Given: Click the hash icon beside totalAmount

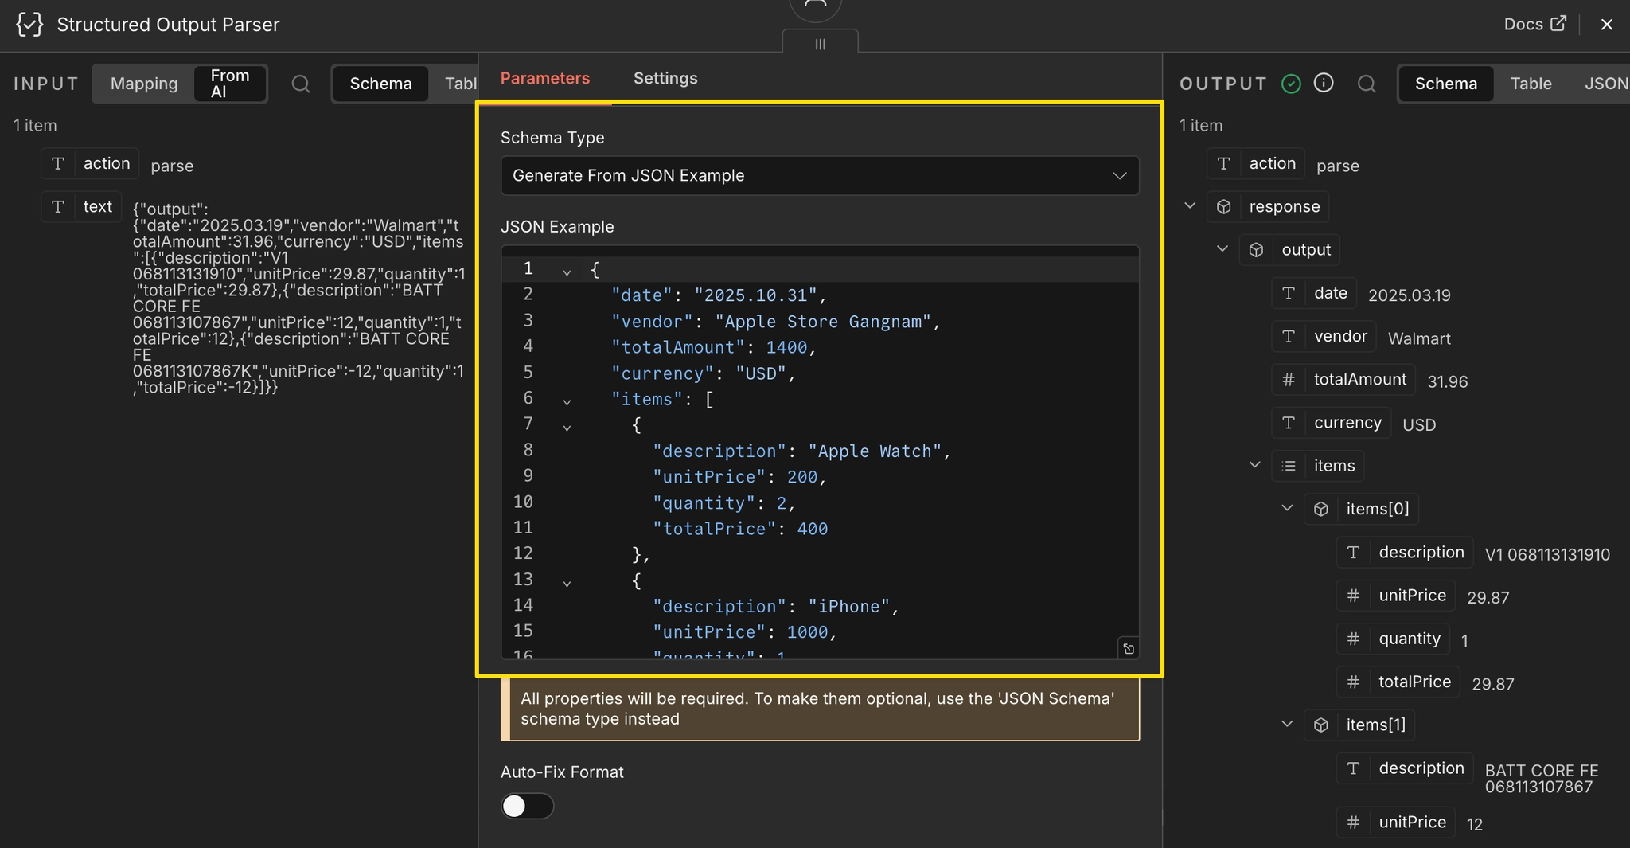Looking at the screenshot, I should coord(1289,379).
